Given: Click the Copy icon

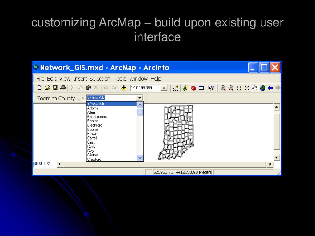Looking at the screenshot, I should (80, 88).
